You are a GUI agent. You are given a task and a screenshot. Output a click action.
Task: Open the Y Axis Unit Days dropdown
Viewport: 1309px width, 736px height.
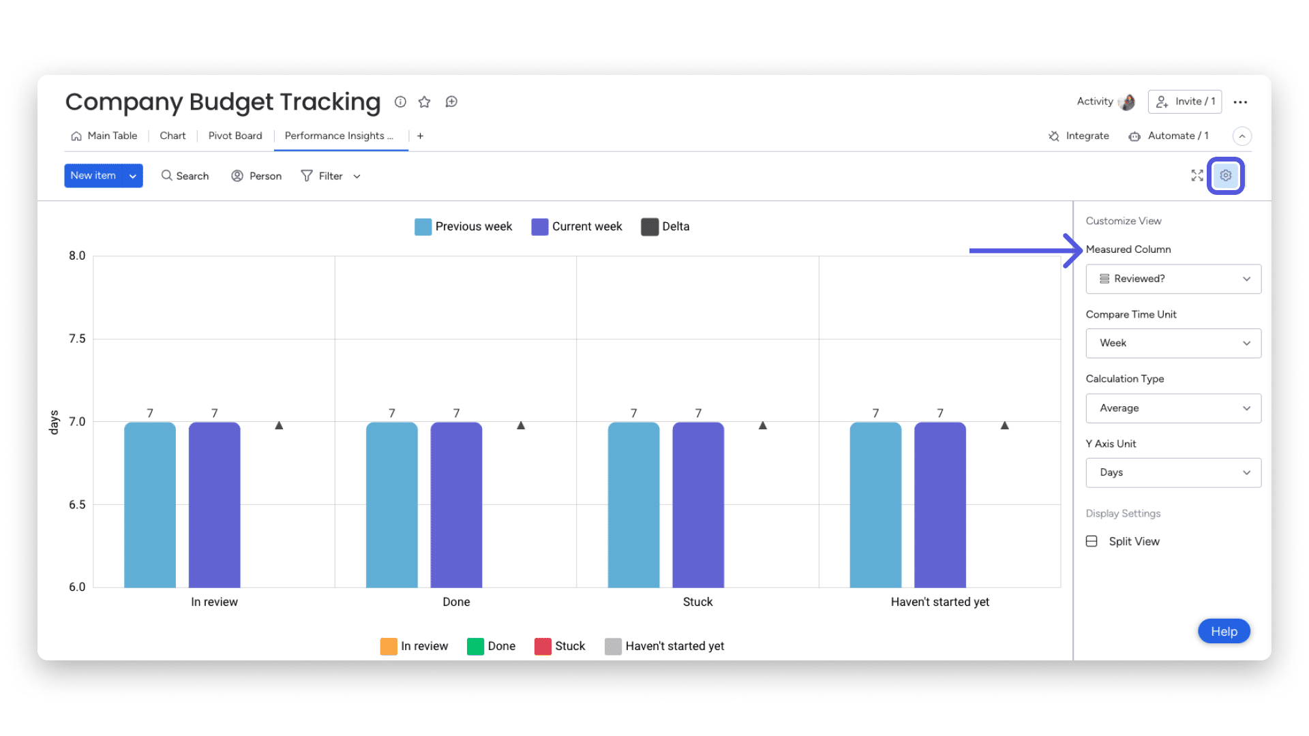click(1173, 472)
